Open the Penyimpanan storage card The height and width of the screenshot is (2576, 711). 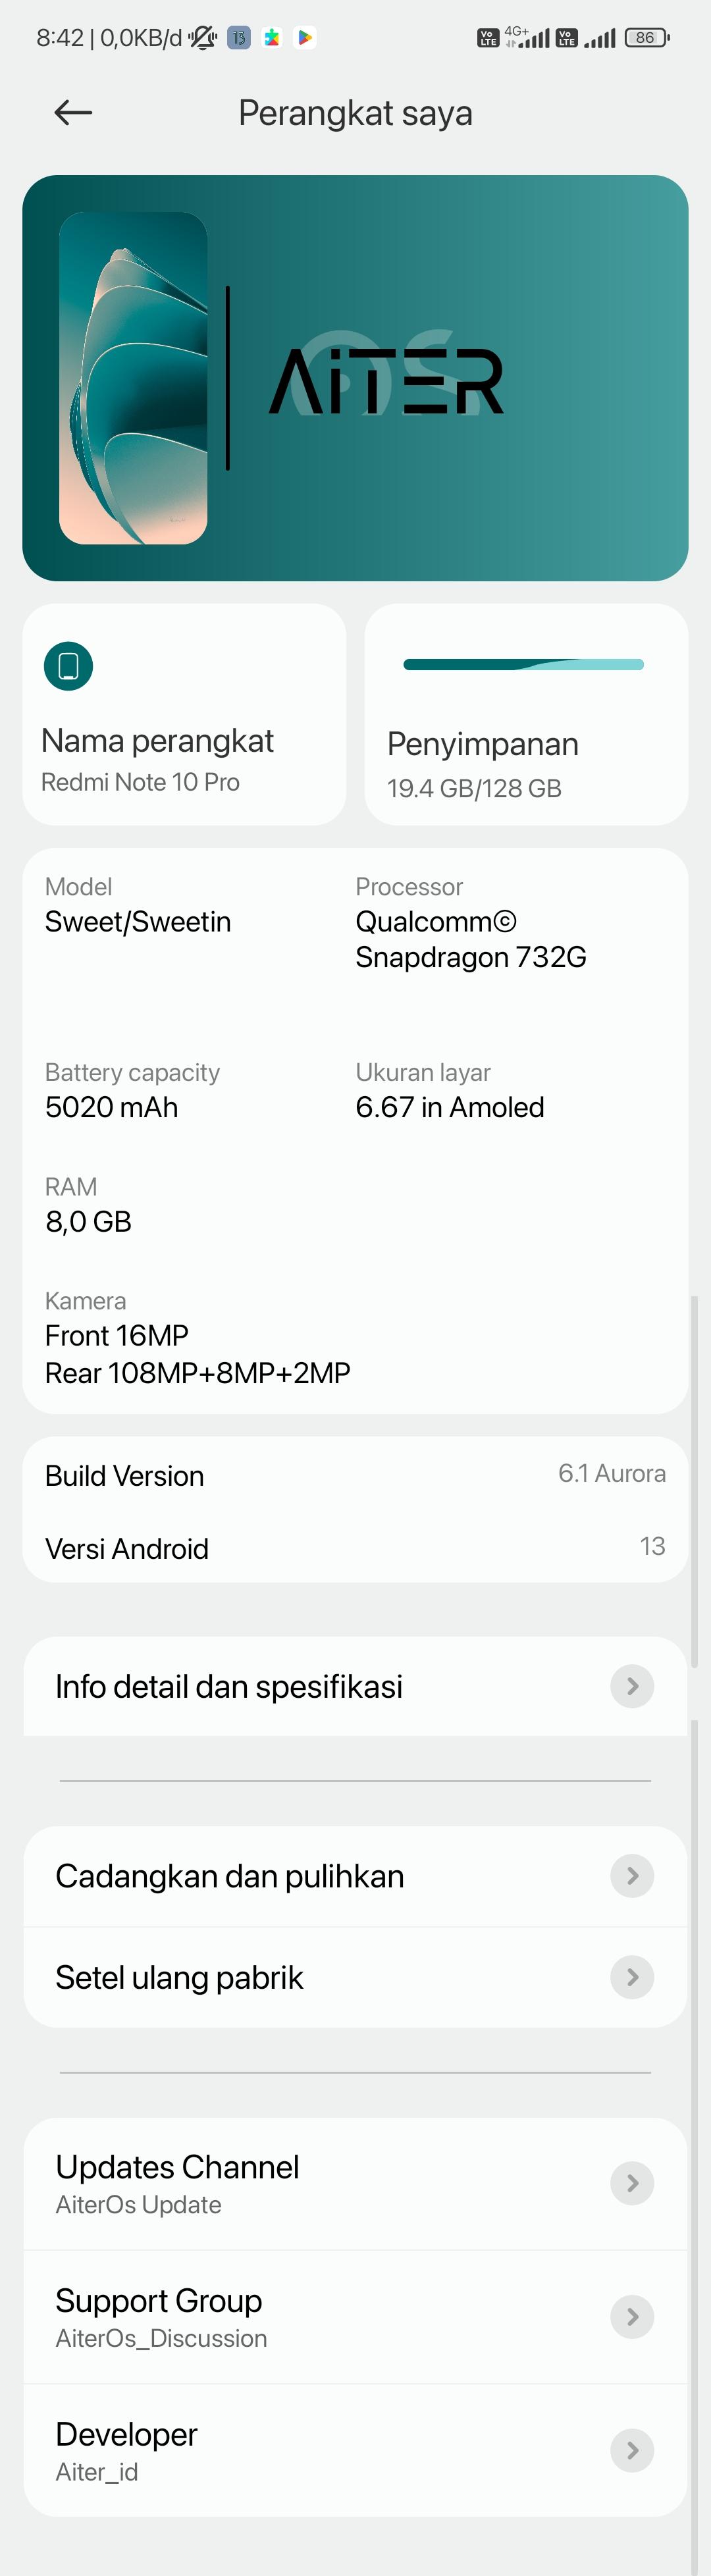point(526,714)
